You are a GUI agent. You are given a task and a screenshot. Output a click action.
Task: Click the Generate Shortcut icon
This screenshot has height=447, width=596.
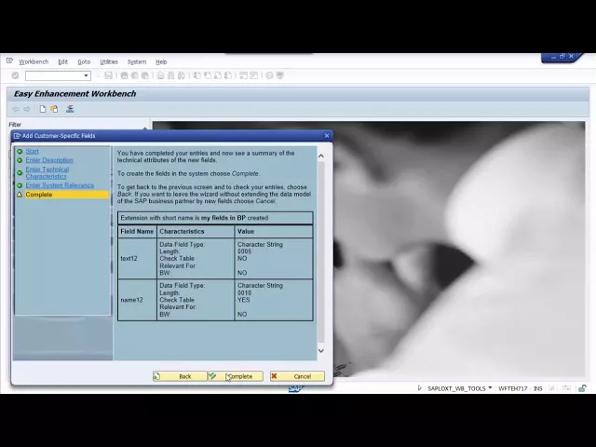253,75
